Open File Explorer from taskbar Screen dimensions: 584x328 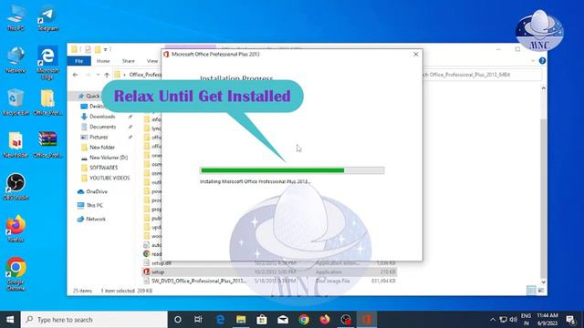[x=241, y=320]
